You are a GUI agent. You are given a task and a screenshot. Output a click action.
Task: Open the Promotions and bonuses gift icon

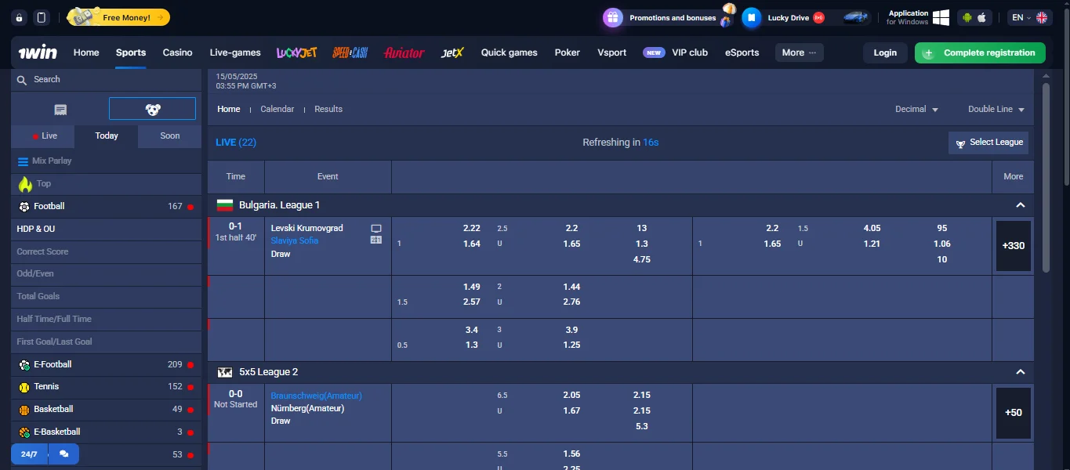click(x=613, y=17)
